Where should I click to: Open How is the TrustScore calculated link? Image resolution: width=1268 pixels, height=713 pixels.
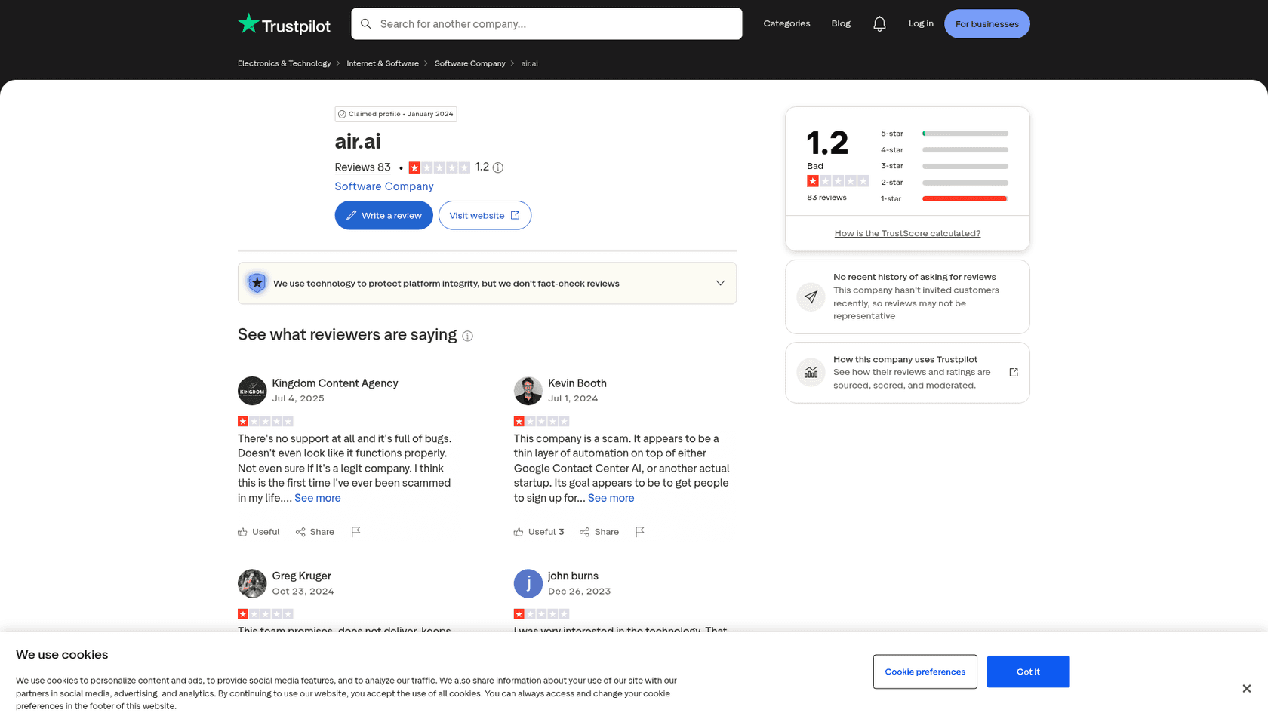point(907,234)
